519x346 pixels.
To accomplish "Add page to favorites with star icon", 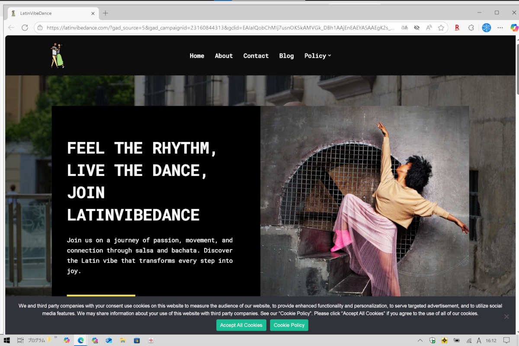I will (441, 28).
